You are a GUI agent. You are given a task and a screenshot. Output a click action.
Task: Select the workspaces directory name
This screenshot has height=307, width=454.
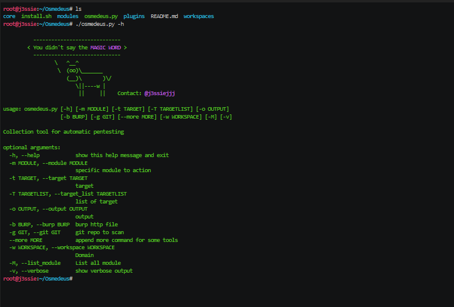coord(198,16)
